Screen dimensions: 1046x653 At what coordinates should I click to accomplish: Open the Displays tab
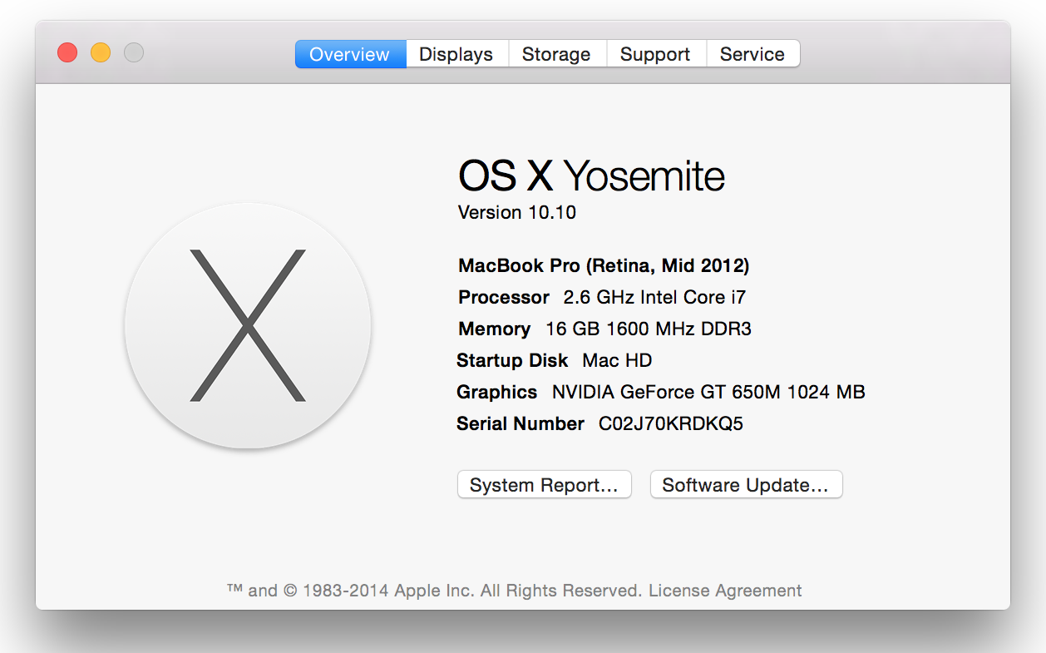(x=456, y=54)
